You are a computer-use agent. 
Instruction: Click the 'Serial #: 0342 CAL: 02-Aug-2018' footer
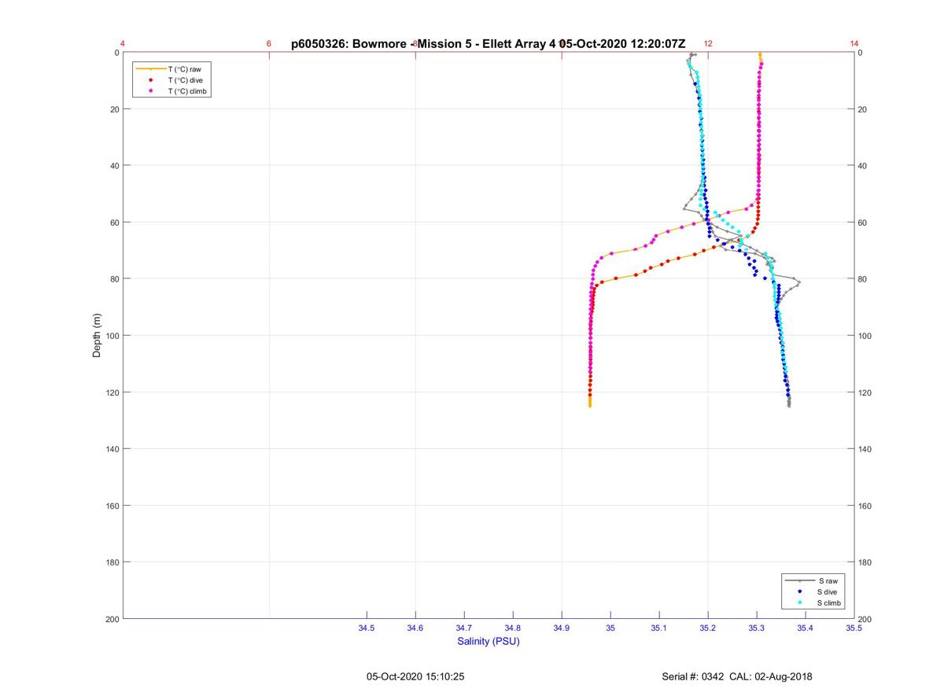tap(737, 676)
